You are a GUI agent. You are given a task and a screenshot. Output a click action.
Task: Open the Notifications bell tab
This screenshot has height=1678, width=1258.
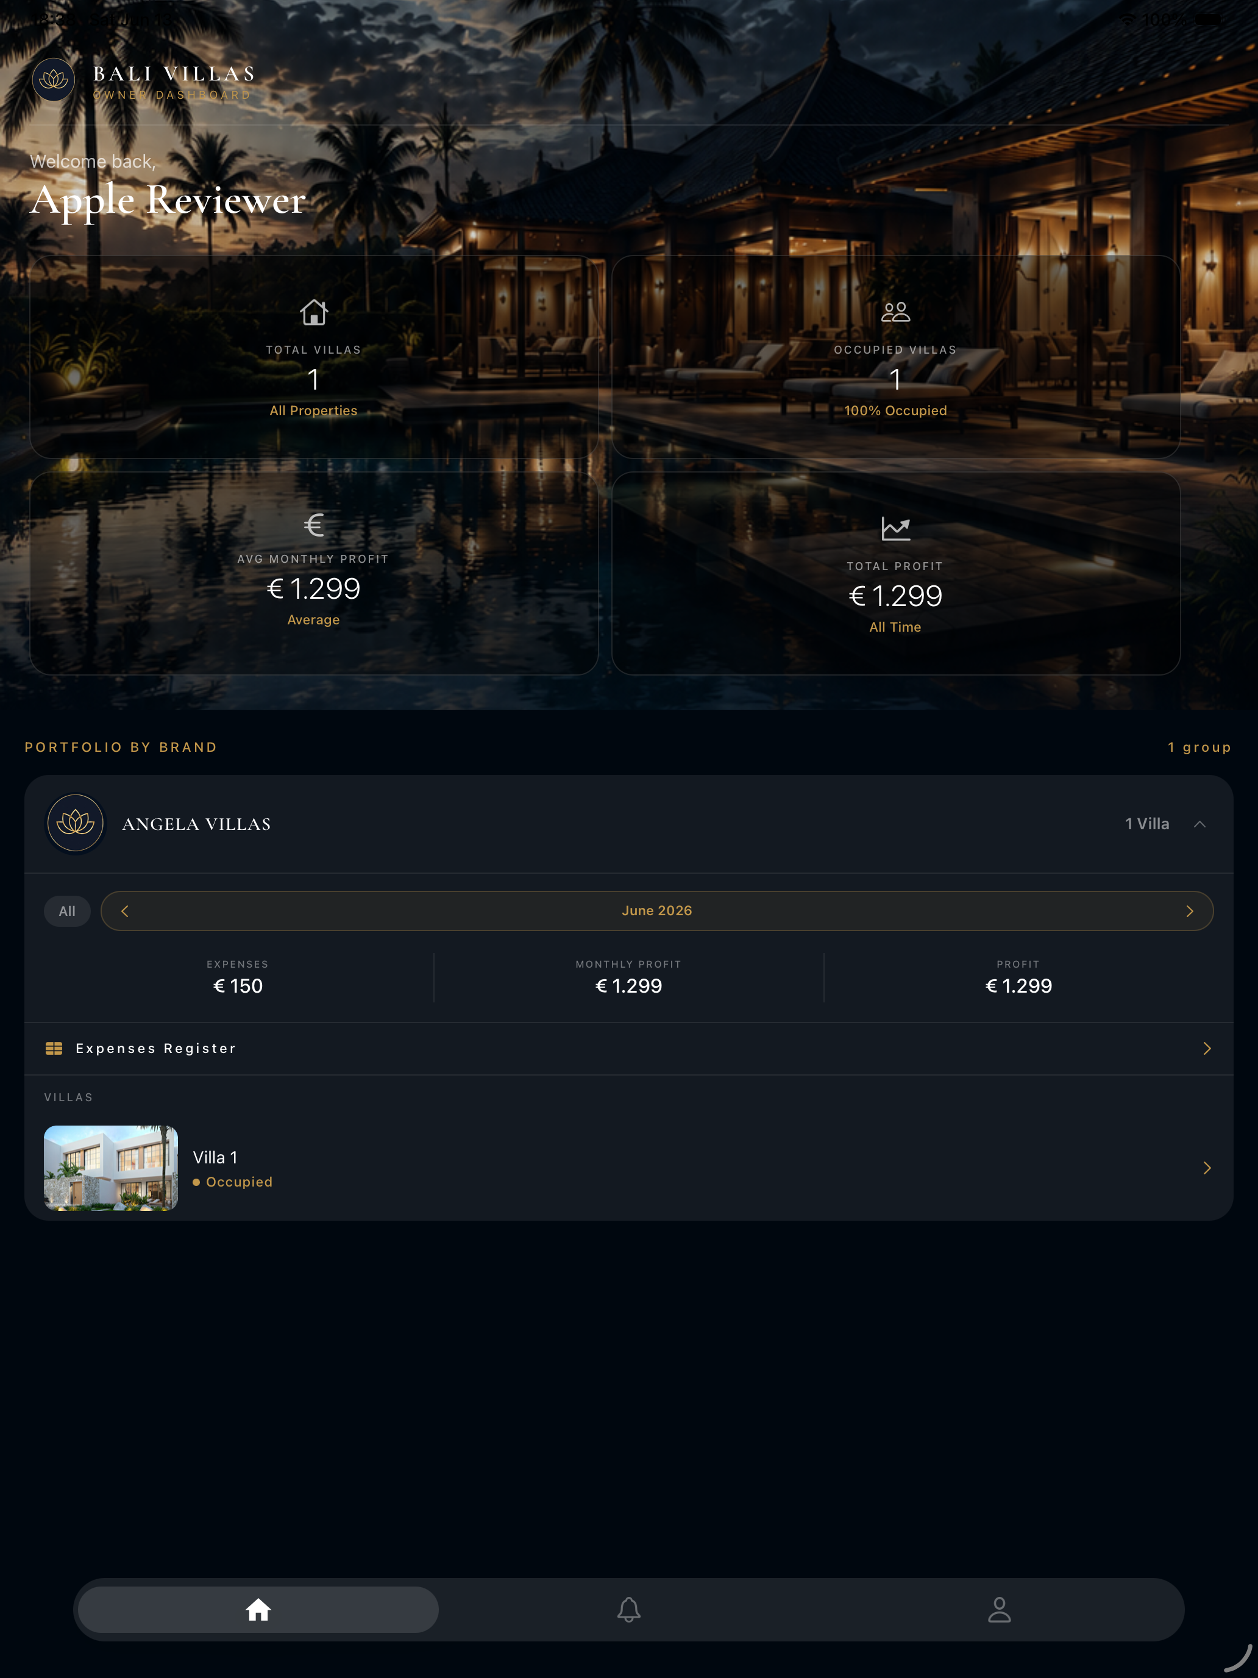pos(628,1610)
